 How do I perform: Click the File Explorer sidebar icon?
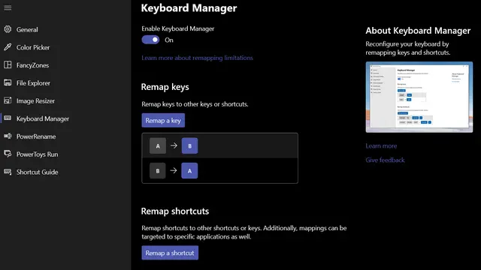click(x=8, y=82)
